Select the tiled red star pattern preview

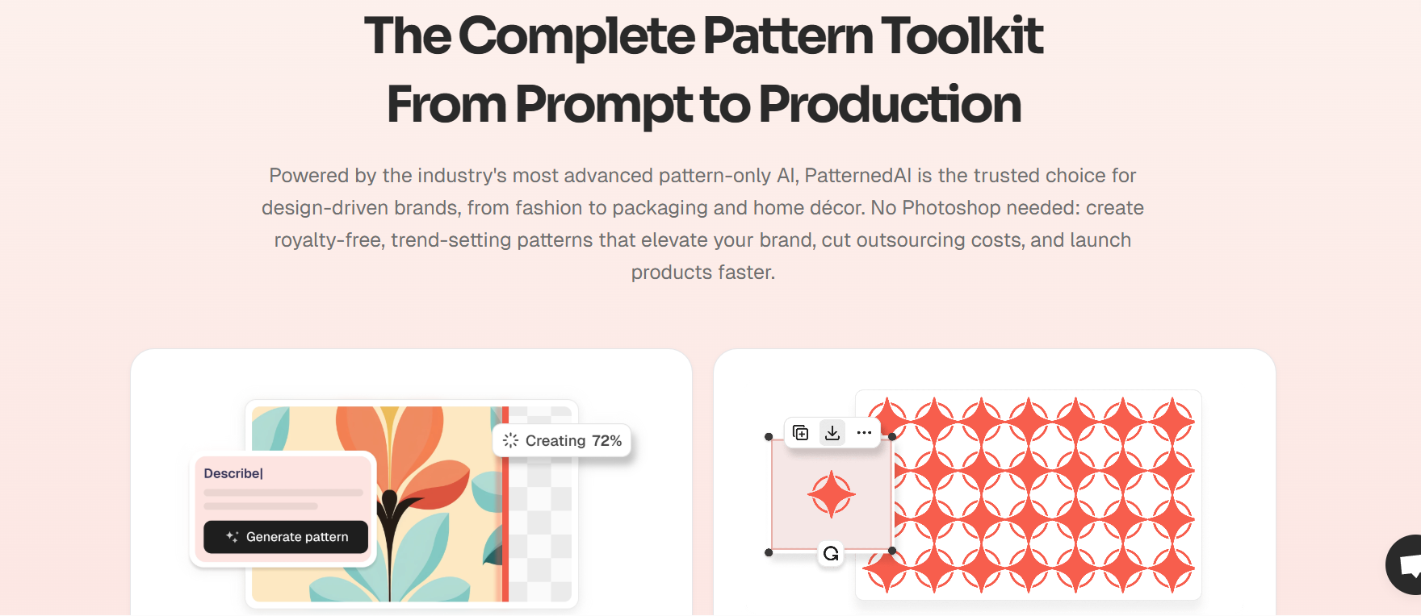coord(1029,495)
